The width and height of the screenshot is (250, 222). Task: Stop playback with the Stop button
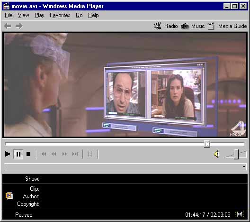click(28, 154)
